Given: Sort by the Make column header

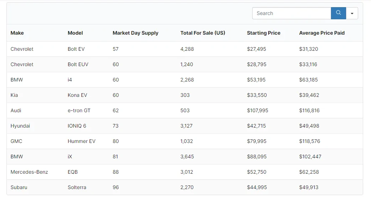Looking at the screenshot, I should pyautogui.click(x=17, y=33).
